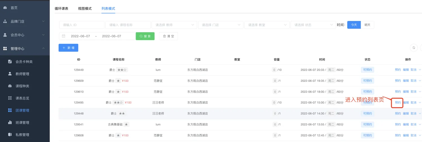Image resolution: width=422 pixels, height=142 pixels.
Task: Switch to the 视图模式 tab
Action: click(x=85, y=9)
